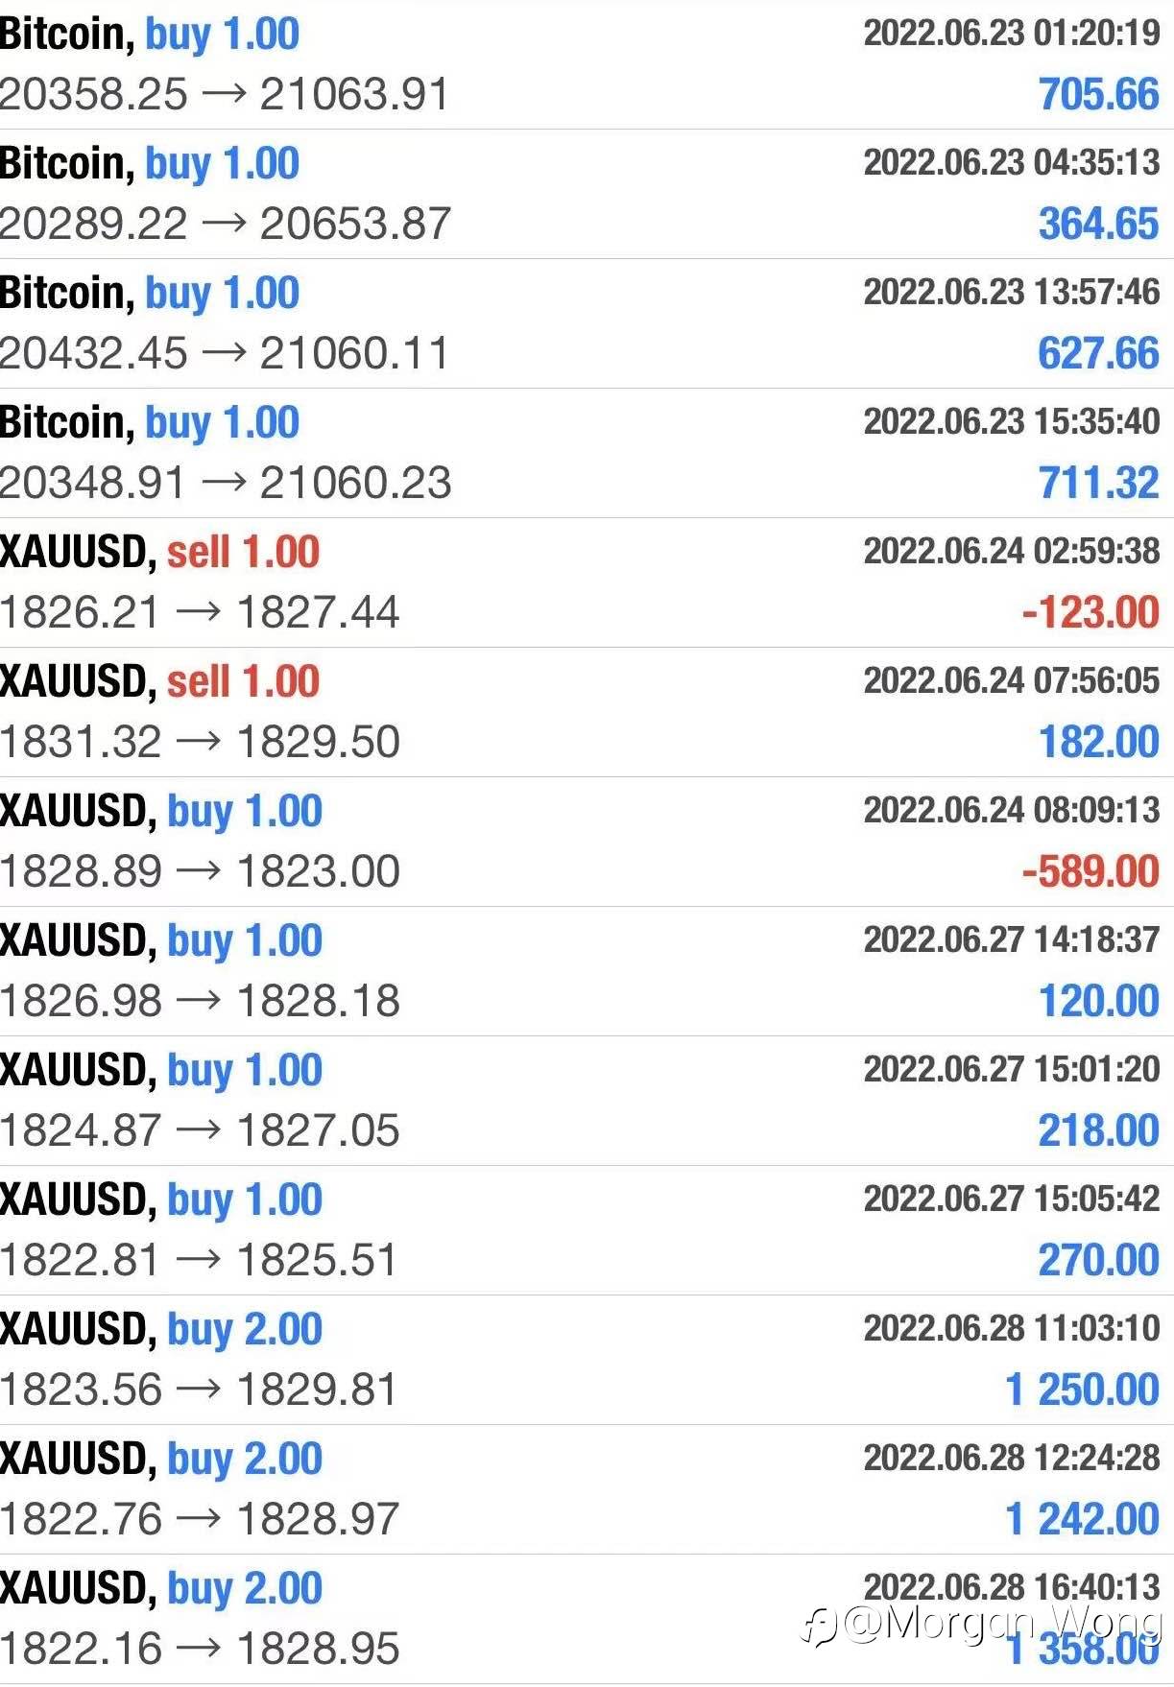The height and width of the screenshot is (1687, 1174).
Task: Click the timestamp 2022.06.27 15:01:20
Action: [1011, 1070]
